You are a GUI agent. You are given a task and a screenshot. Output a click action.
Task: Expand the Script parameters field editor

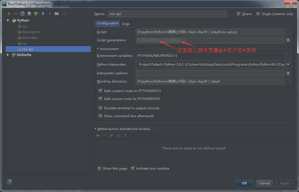tap(288, 40)
